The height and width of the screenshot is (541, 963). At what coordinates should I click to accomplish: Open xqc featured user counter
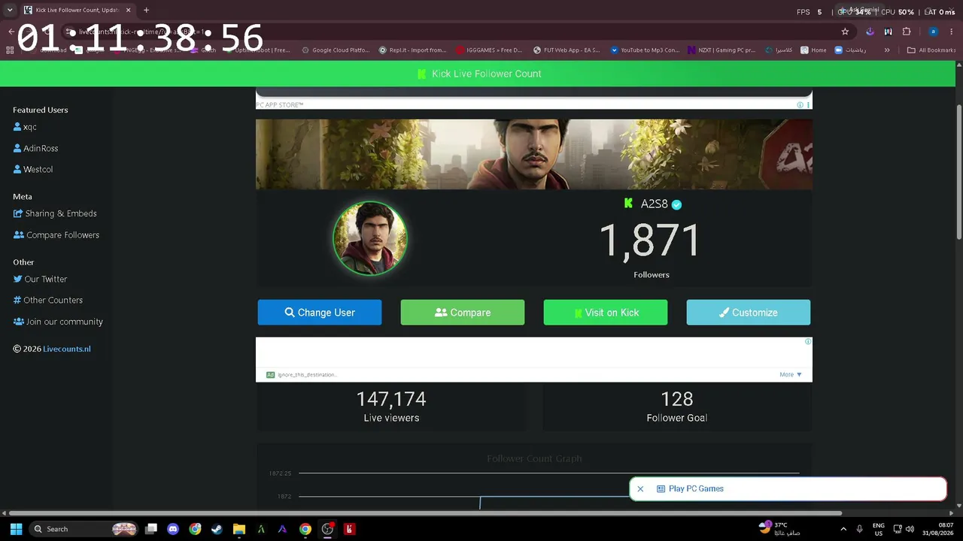click(25, 127)
